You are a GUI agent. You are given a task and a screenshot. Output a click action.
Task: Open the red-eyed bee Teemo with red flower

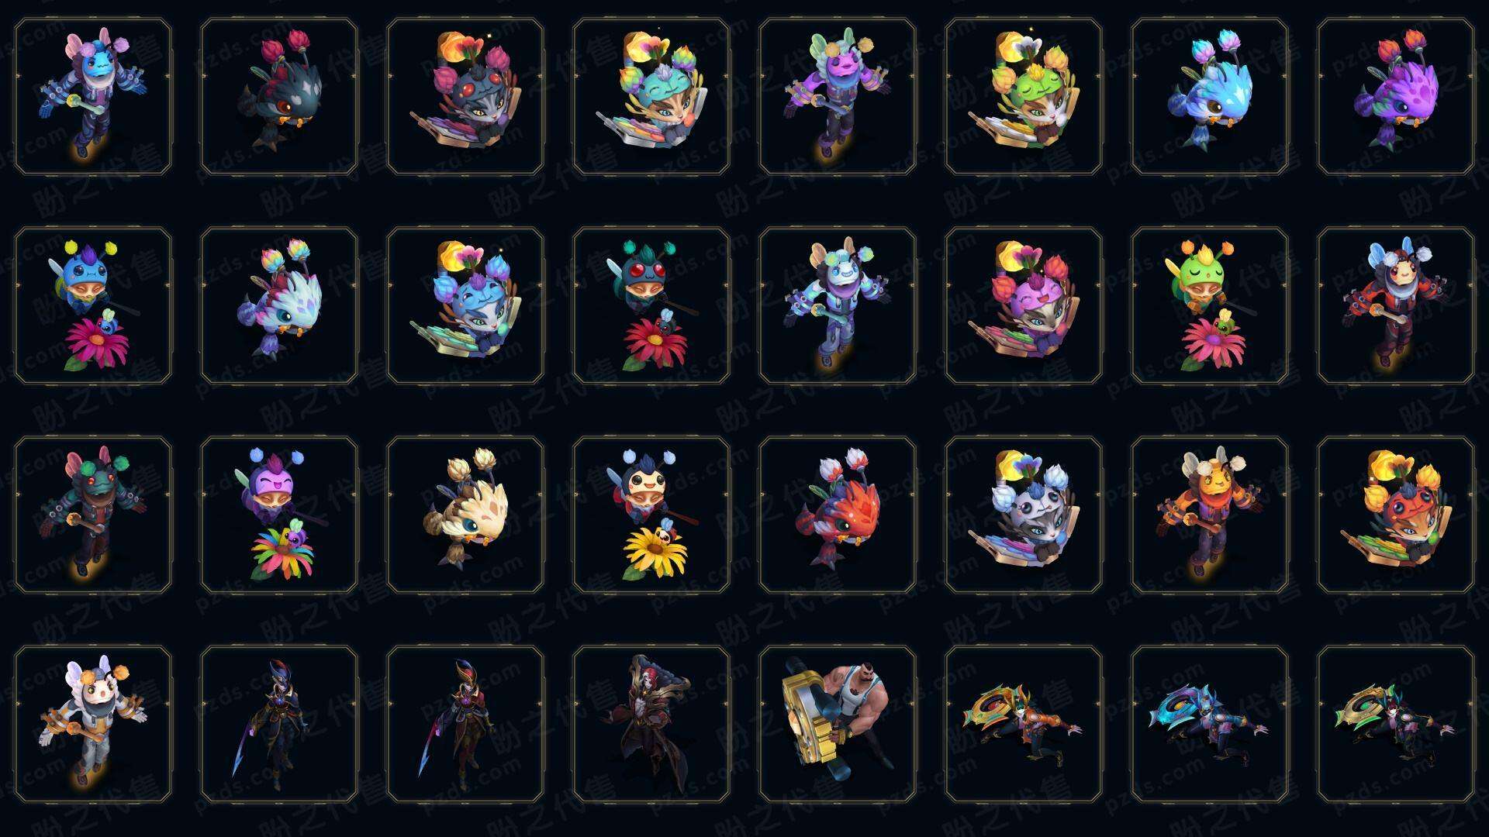pos(651,305)
